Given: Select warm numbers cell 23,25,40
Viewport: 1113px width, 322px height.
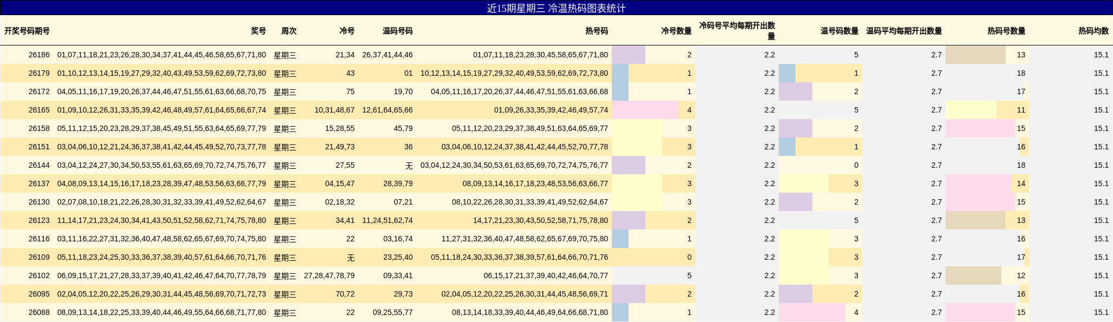Looking at the screenshot, I should click(x=398, y=257).
